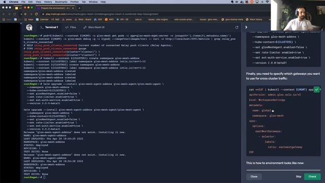Open the Slack history bookmark

(254, 19)
